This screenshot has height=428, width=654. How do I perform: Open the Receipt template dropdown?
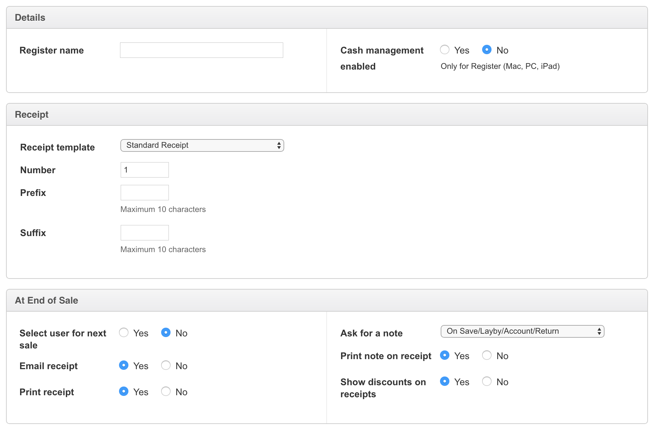202,145
